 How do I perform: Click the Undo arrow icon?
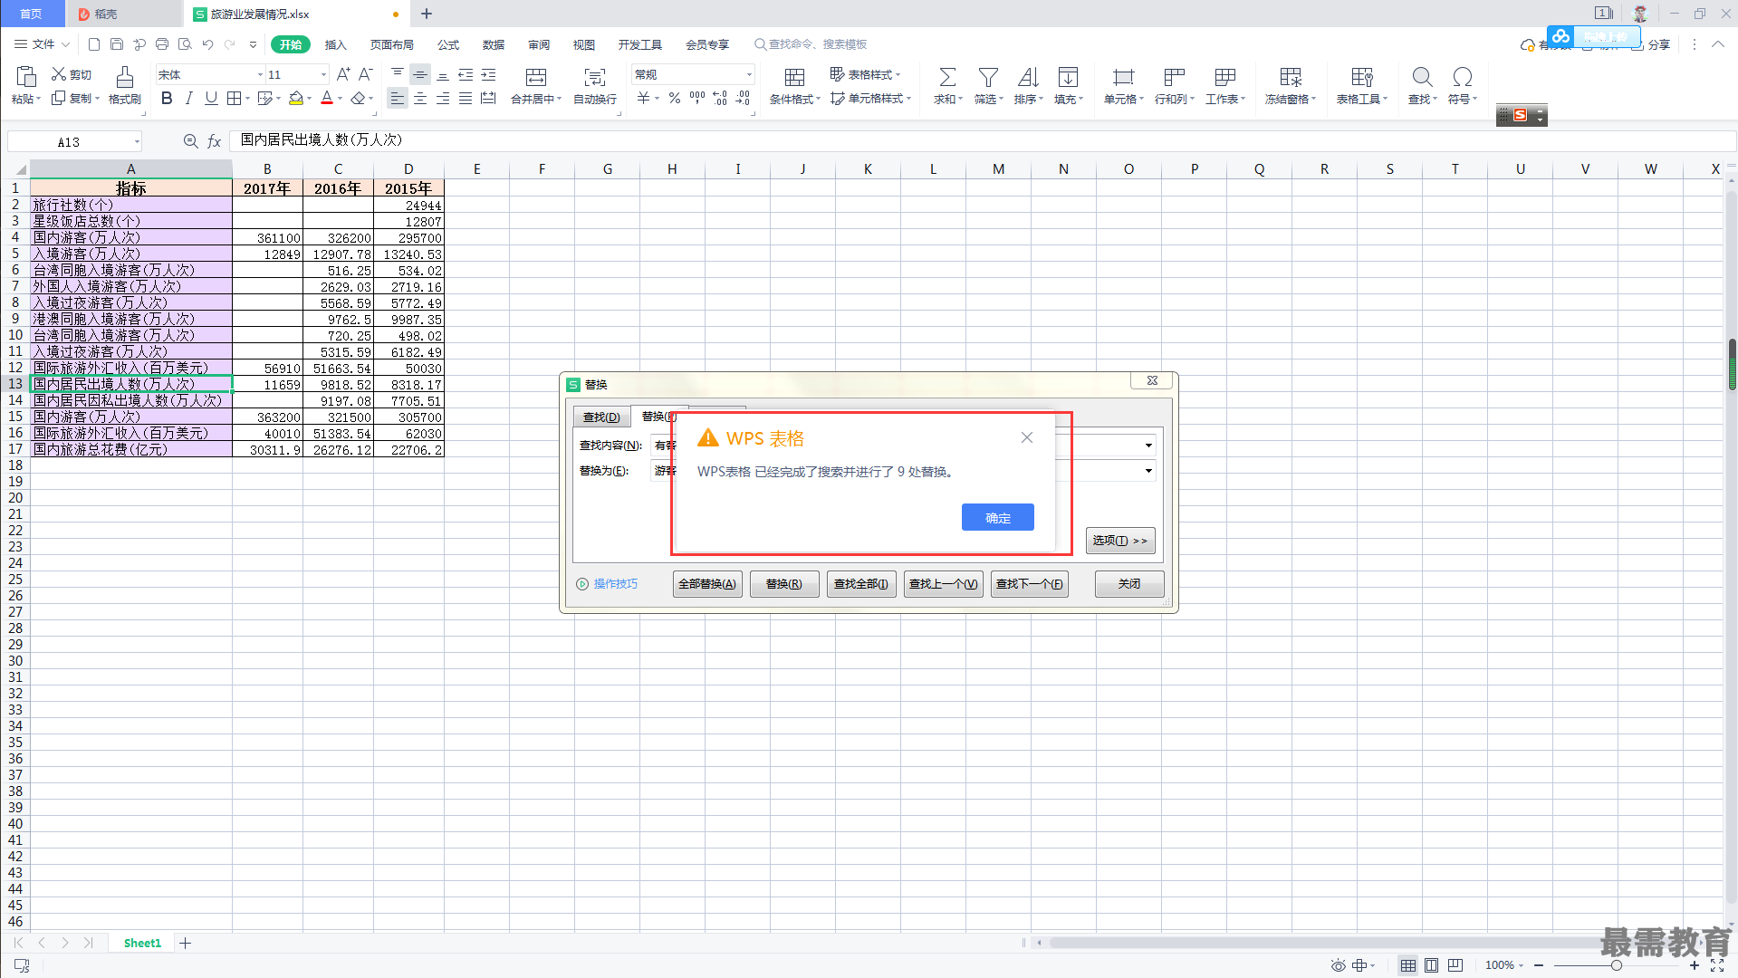point(207,44)
